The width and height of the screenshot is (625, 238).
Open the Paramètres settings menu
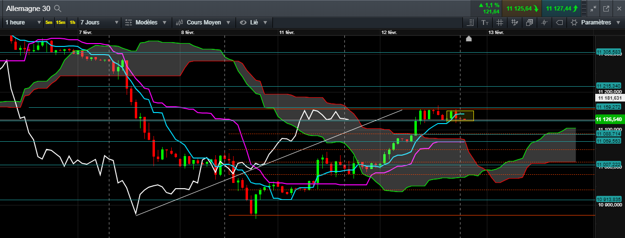pyautogui.click(x=595, y=23)
